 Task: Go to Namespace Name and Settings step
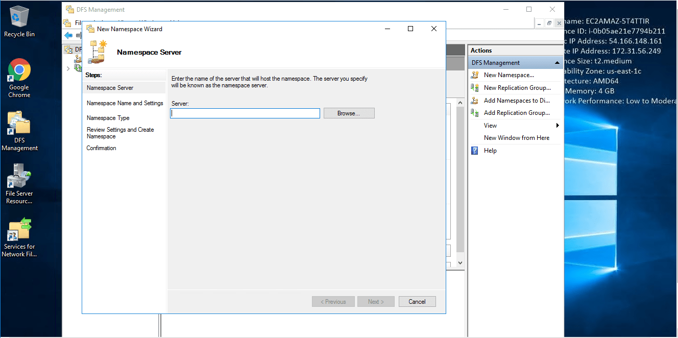[x=125, y=103]
